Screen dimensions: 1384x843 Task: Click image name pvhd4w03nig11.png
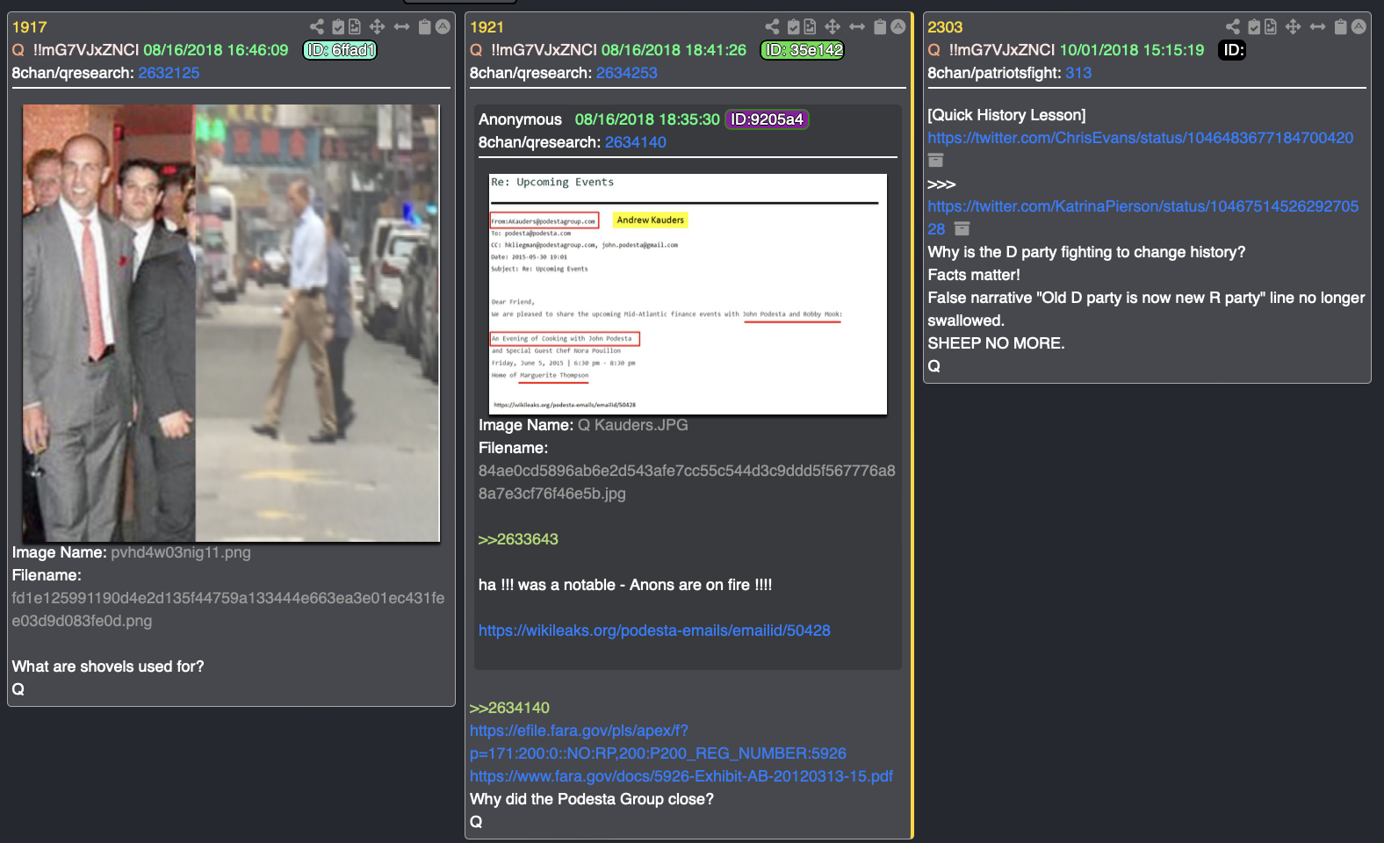point(181,552)
